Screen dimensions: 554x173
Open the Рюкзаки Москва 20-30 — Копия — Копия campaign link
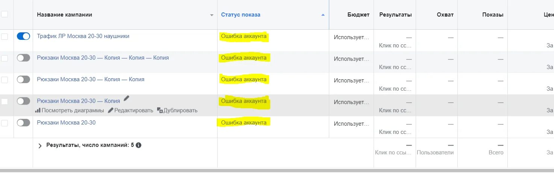[x=91, y=79]
